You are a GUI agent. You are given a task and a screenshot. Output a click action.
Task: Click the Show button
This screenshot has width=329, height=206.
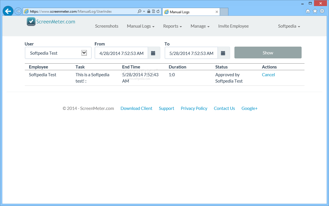click(x=268, y=53)
